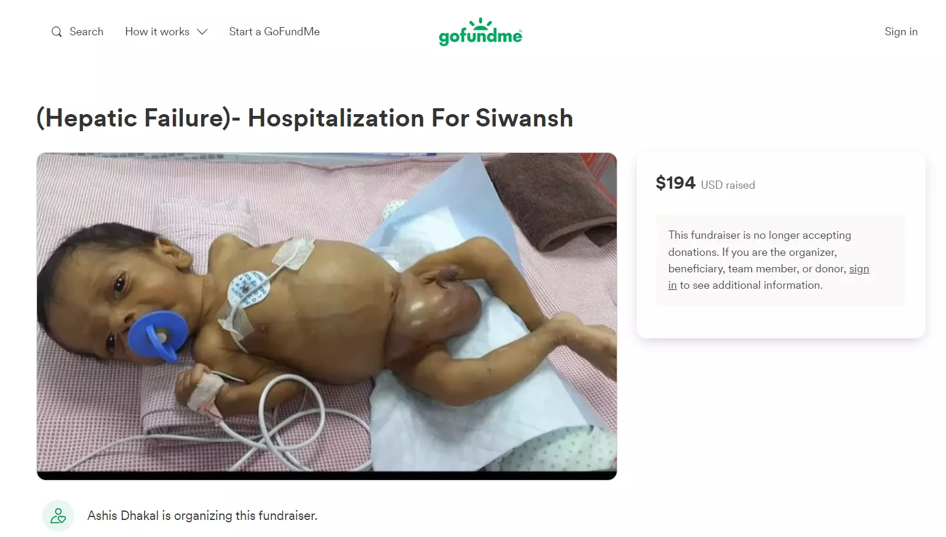
Task: Select Start a GoFundMe in the header
Action: pos(275,32)
